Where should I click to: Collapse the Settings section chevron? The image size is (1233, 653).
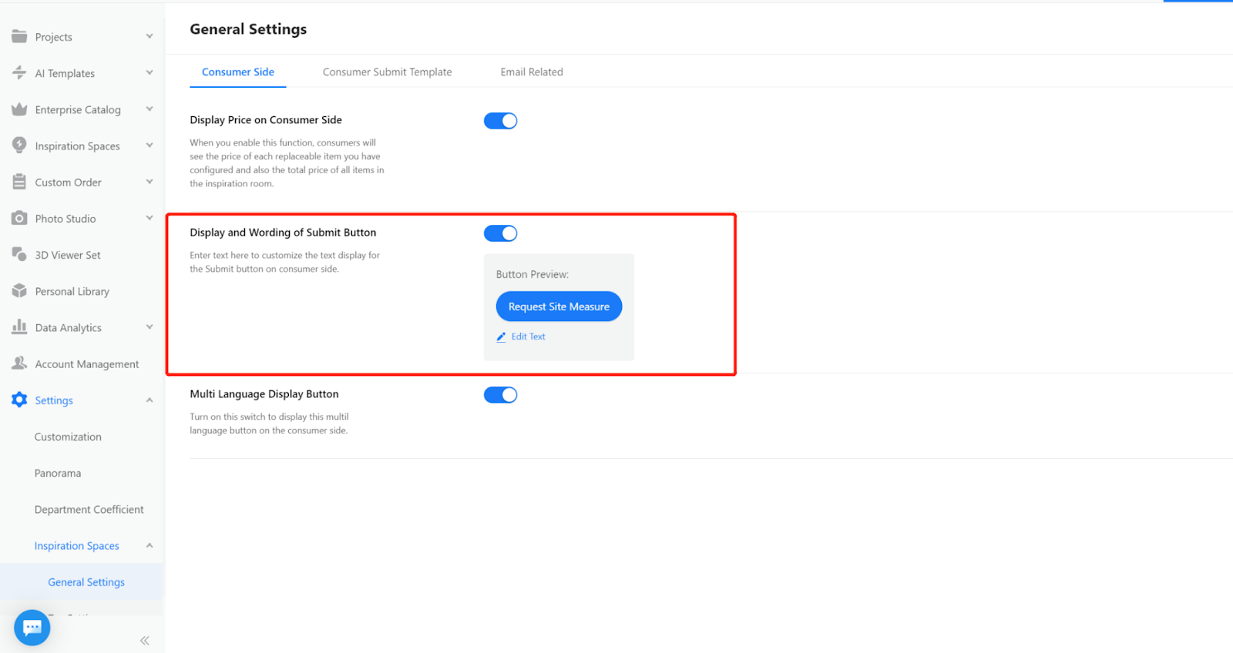pyautogui.click(x=150, y=400)
